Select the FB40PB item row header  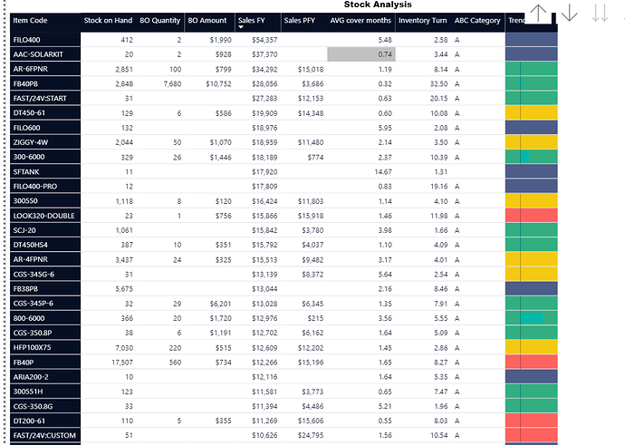45,83
